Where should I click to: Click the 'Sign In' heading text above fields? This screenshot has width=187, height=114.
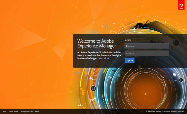pos(128,40)
